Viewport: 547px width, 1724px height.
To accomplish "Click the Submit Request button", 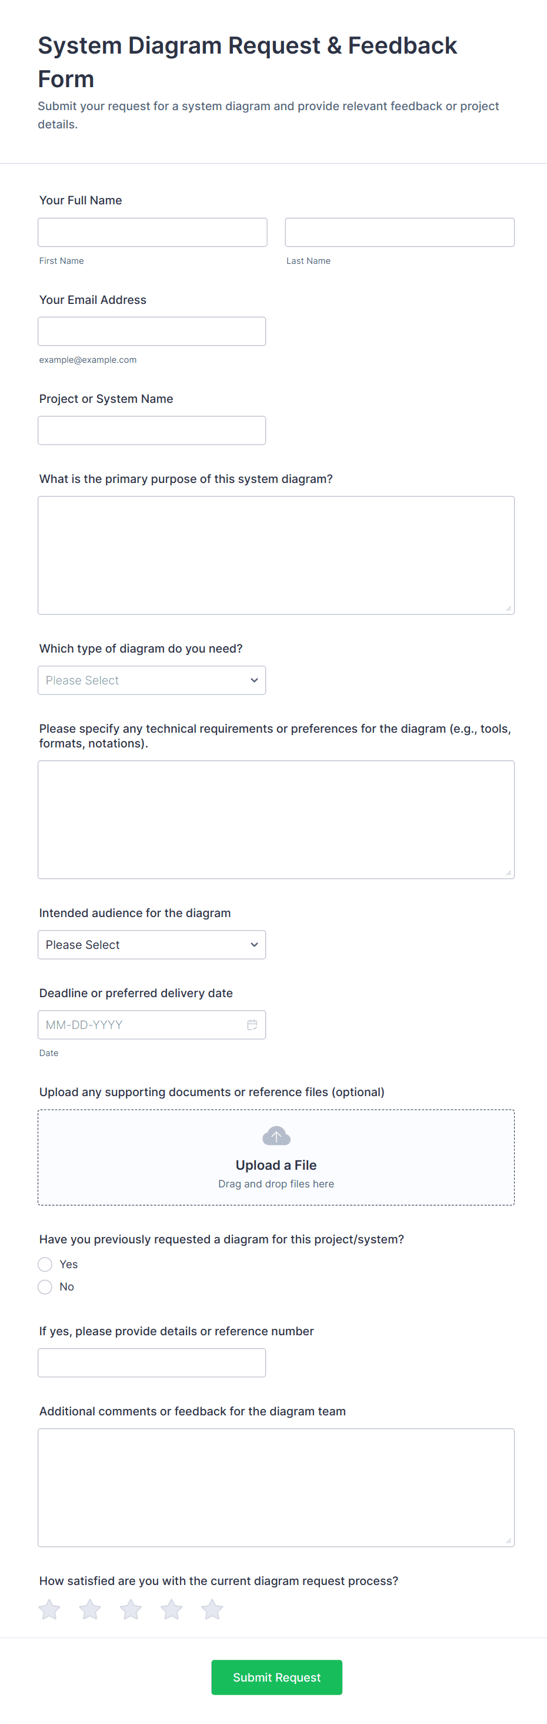I will pyautogui.click(x=276, y=1677).
